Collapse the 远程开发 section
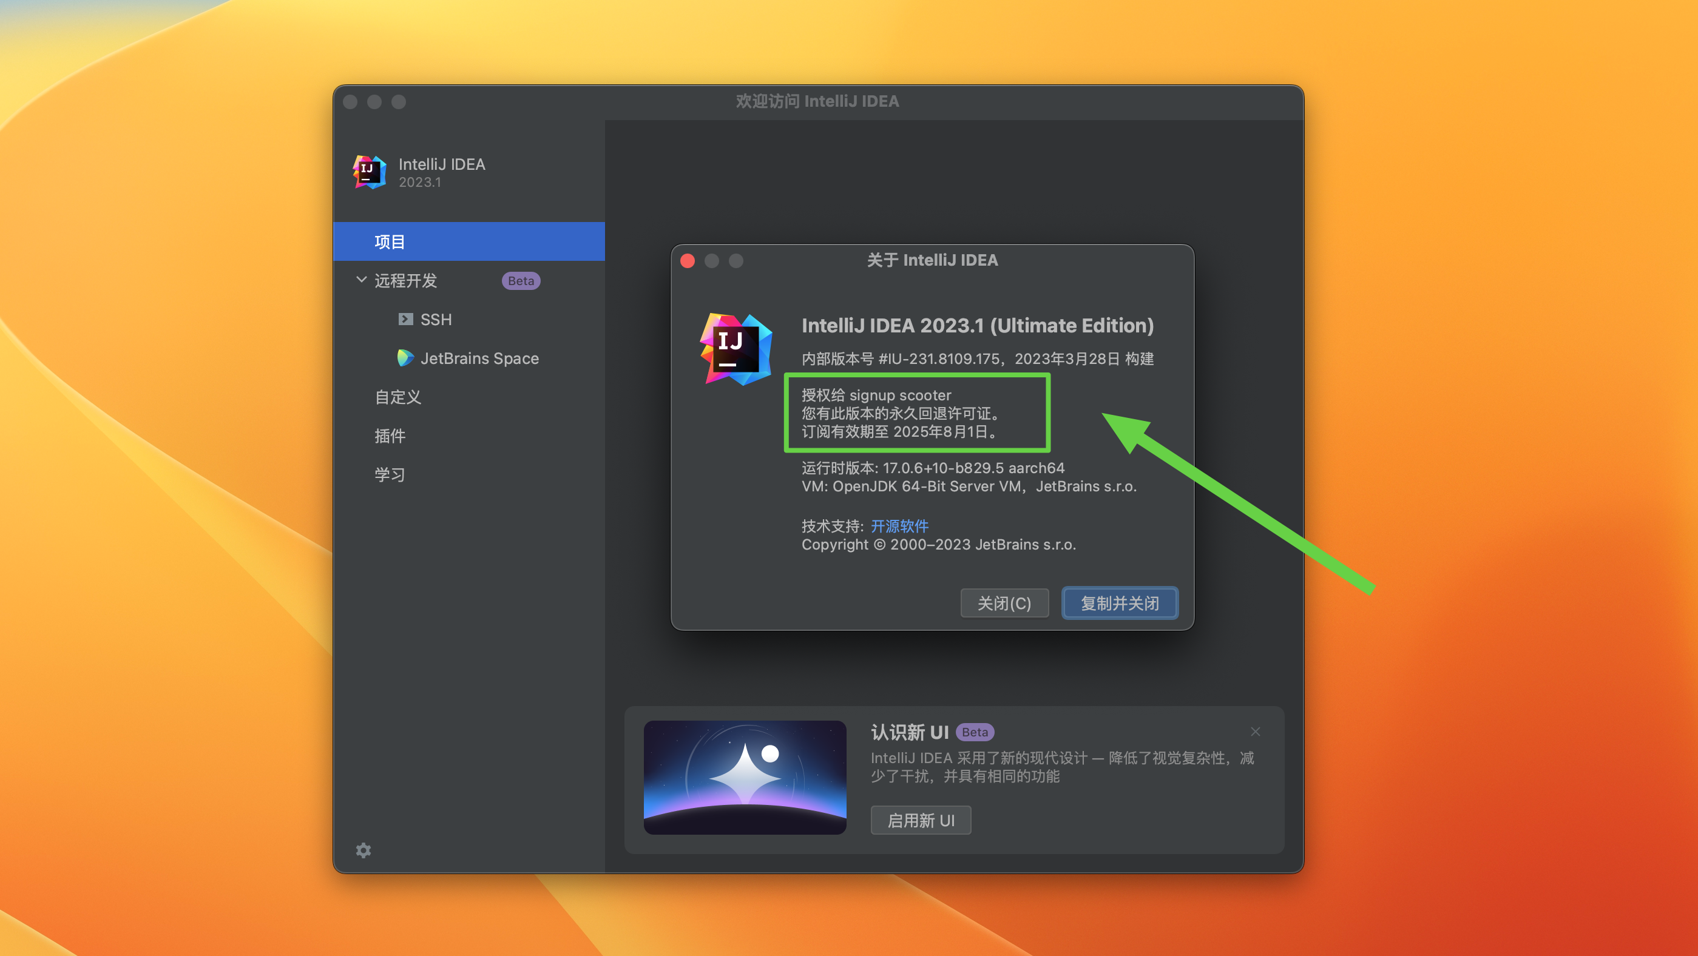Screen dimensions: 1698x956 pos(360,280)
